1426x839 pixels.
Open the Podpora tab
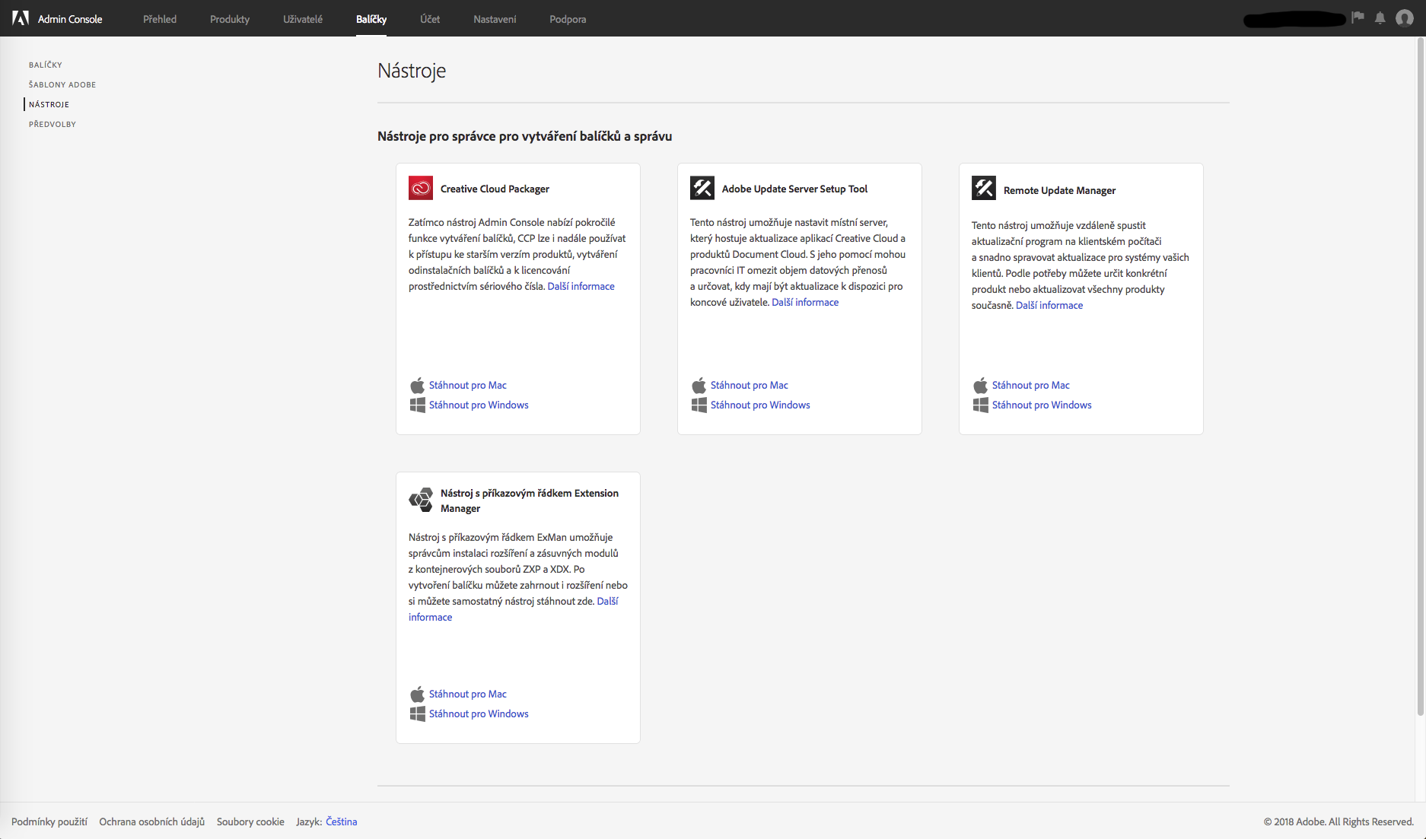tap(568, 19)
